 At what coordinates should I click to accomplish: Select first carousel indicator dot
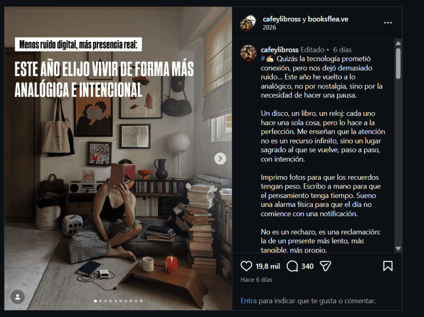coord(96,301)
